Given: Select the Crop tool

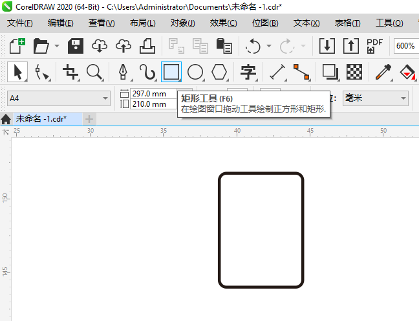Looking at the screenshot, I should [70, 72].
